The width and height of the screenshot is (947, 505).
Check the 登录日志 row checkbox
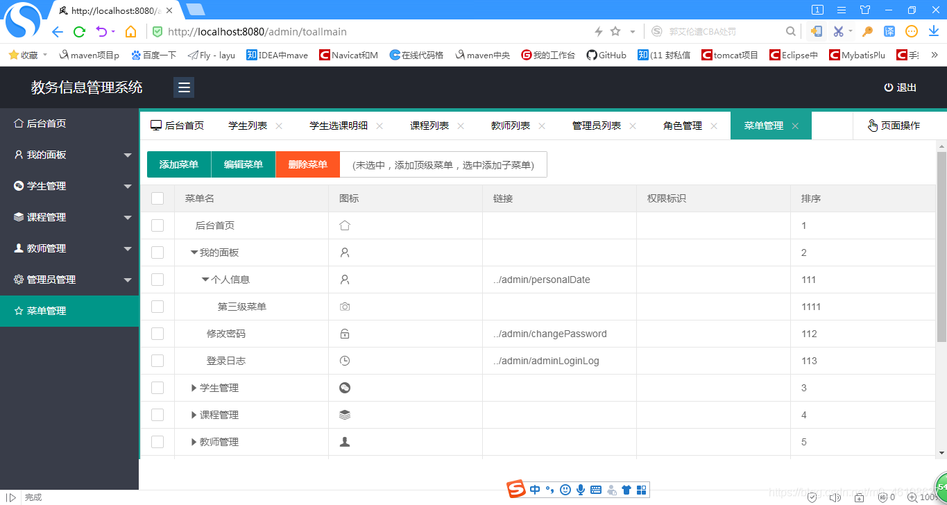point(157,361)
